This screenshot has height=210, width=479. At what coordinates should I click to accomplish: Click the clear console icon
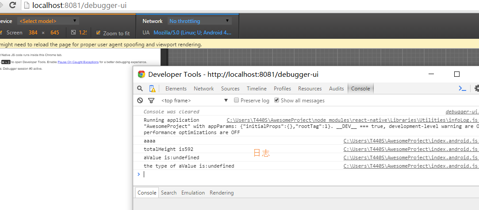[140, 101]
